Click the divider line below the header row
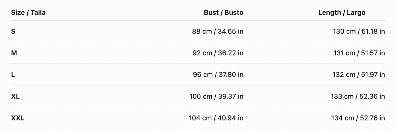Image resolution: width=395 pixels, height=130 pixels. pos(198,20)
